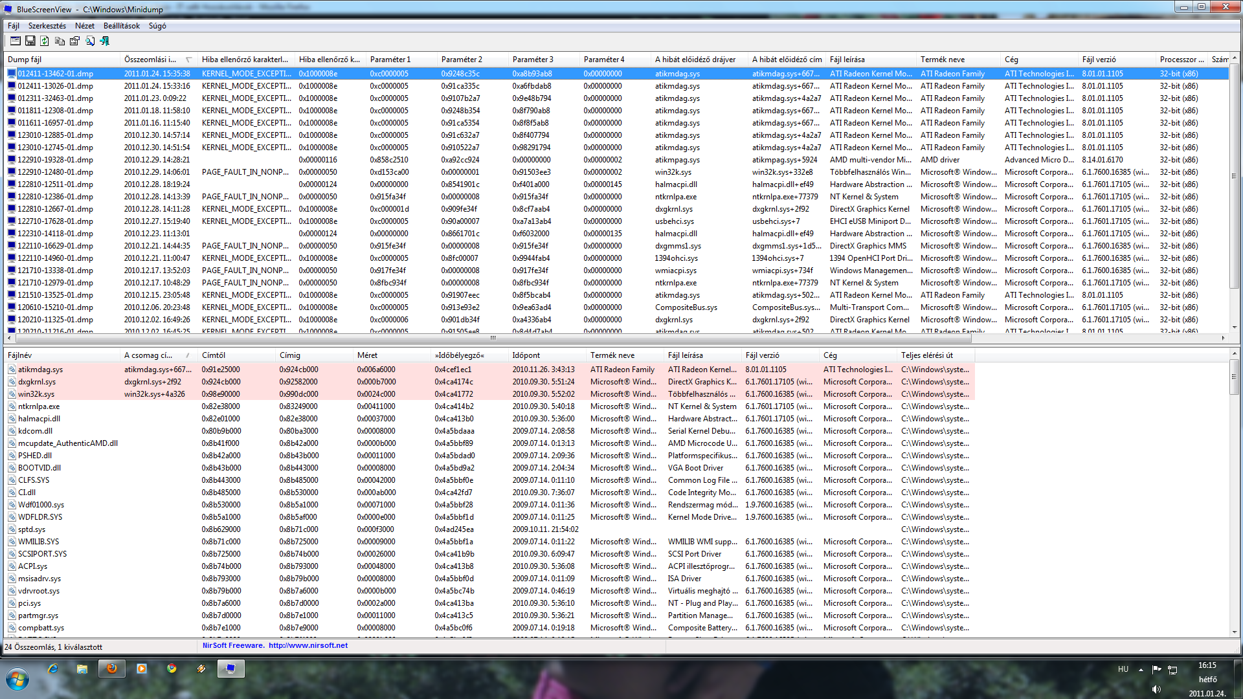
Task: Open the NirSoft website link
Action: [308, 645]
